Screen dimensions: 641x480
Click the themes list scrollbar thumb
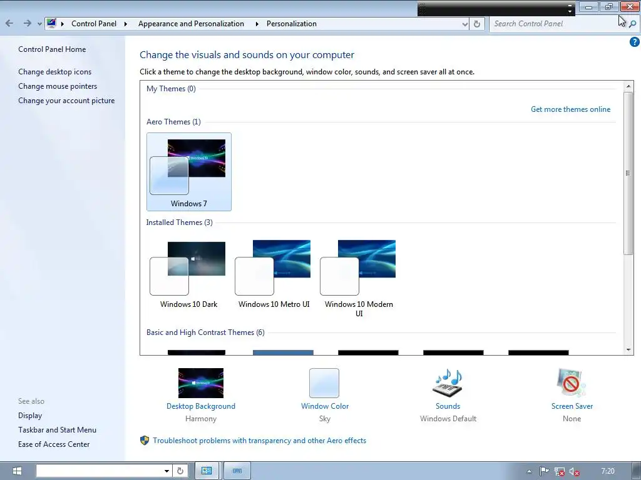click(628, 173)
